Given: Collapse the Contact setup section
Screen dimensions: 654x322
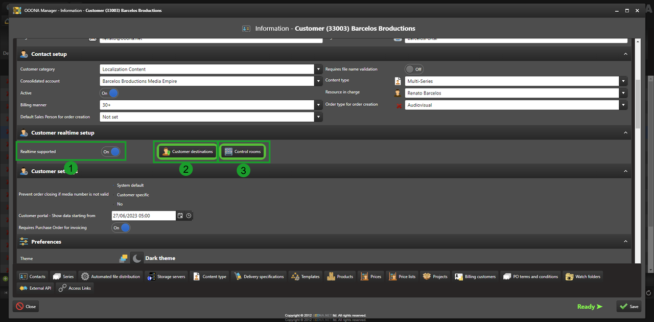Looking at the screenshot, I should pos(625,54).
